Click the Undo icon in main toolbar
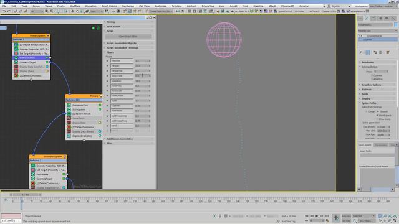The width and height of the screenshot is (399, 224). pos(4,11)
